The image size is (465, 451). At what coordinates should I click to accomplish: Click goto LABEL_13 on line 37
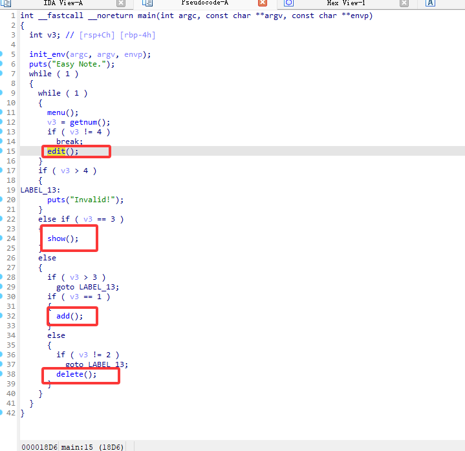96,365
